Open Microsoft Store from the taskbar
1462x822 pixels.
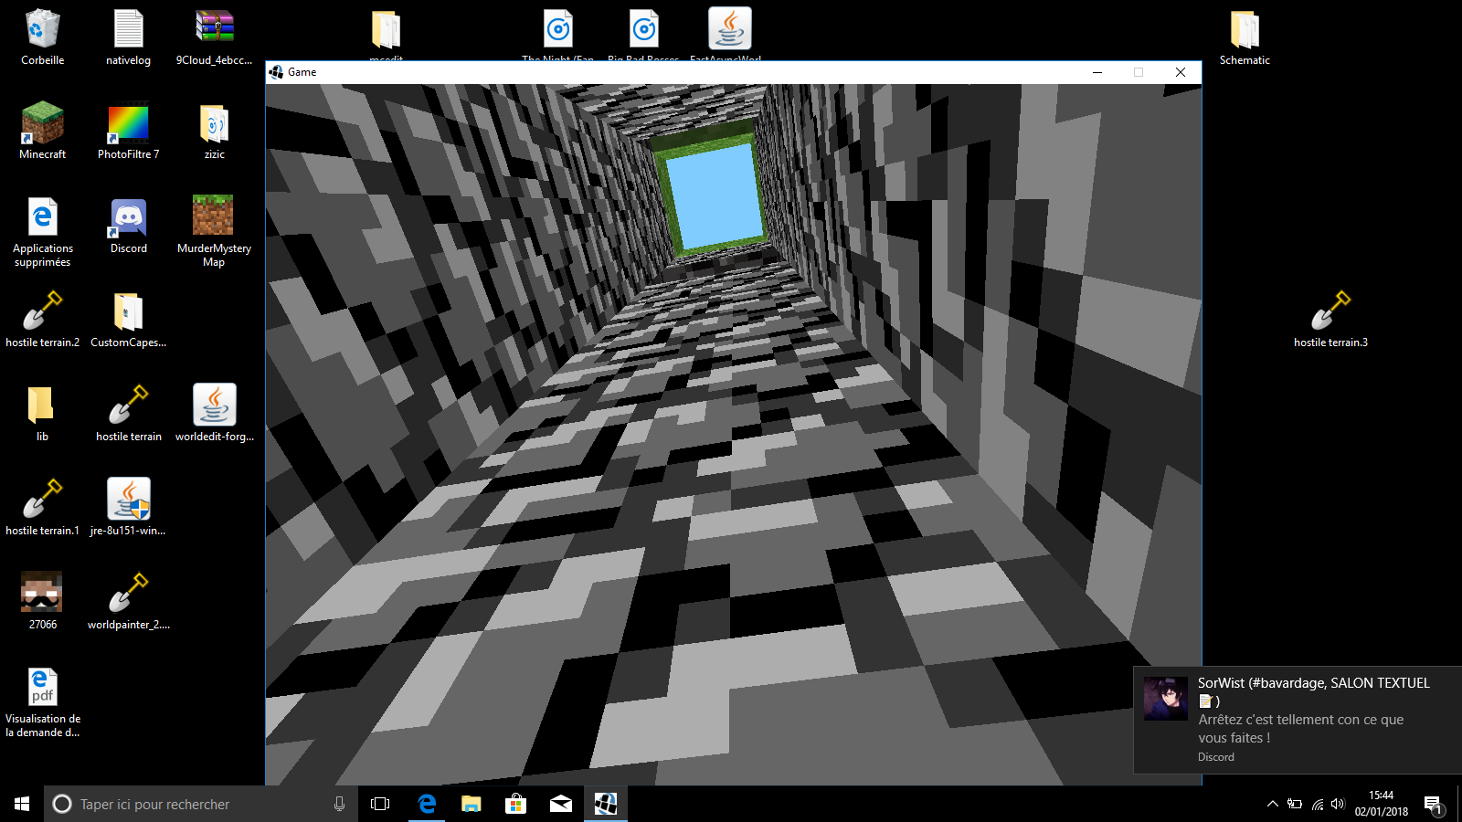(x=515, y=804)
